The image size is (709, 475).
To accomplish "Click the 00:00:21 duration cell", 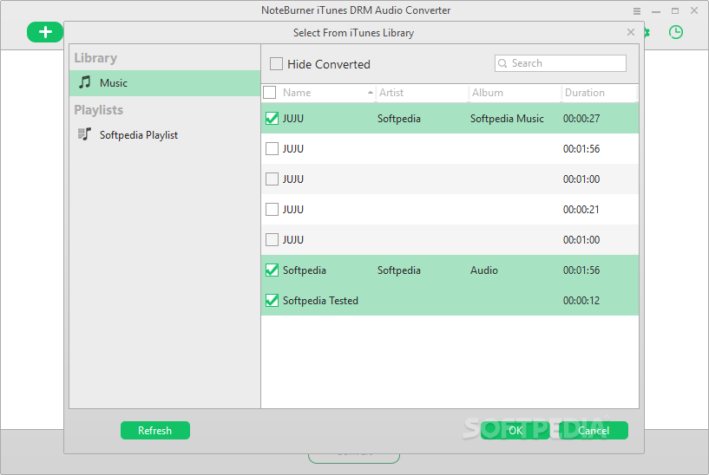I will 581,210.
